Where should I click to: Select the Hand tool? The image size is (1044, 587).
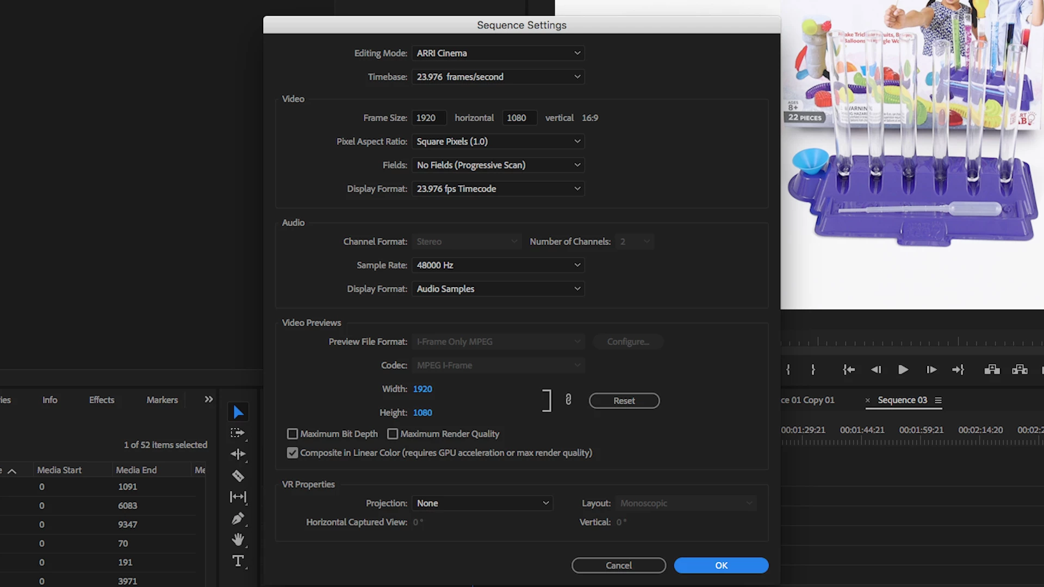[238, 540]
